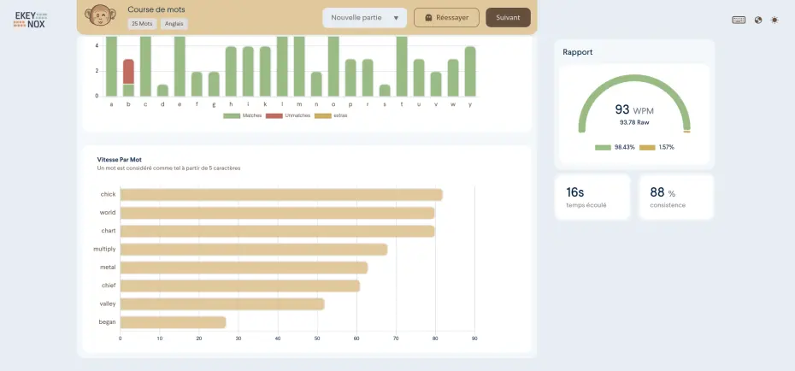Toggle the sun light-mode icon
Screen dimensions: 795x371
774,20
